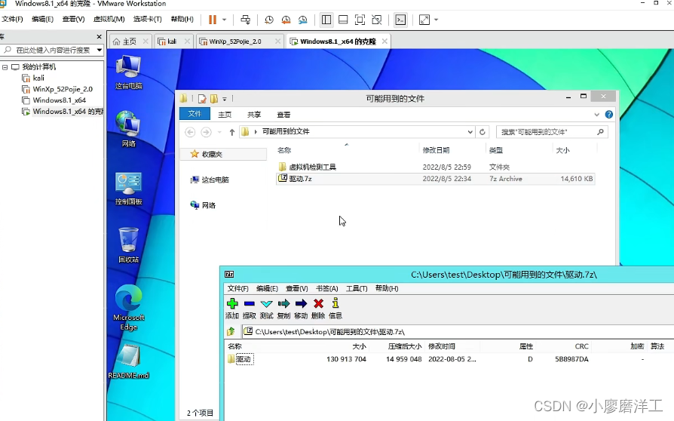Open the console view icon
This screenshot has height=421, width=674.
tap(400, 20)
